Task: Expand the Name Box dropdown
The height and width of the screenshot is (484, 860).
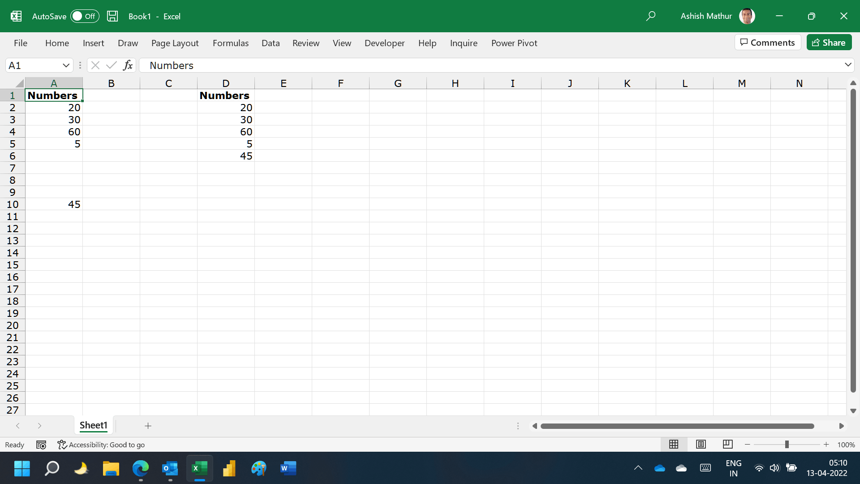Action: pos(66,65)
